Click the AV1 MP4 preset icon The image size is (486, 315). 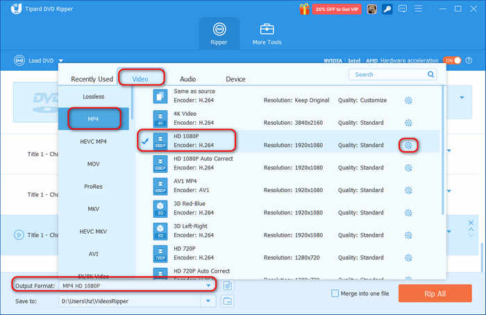tap(160, 186)
